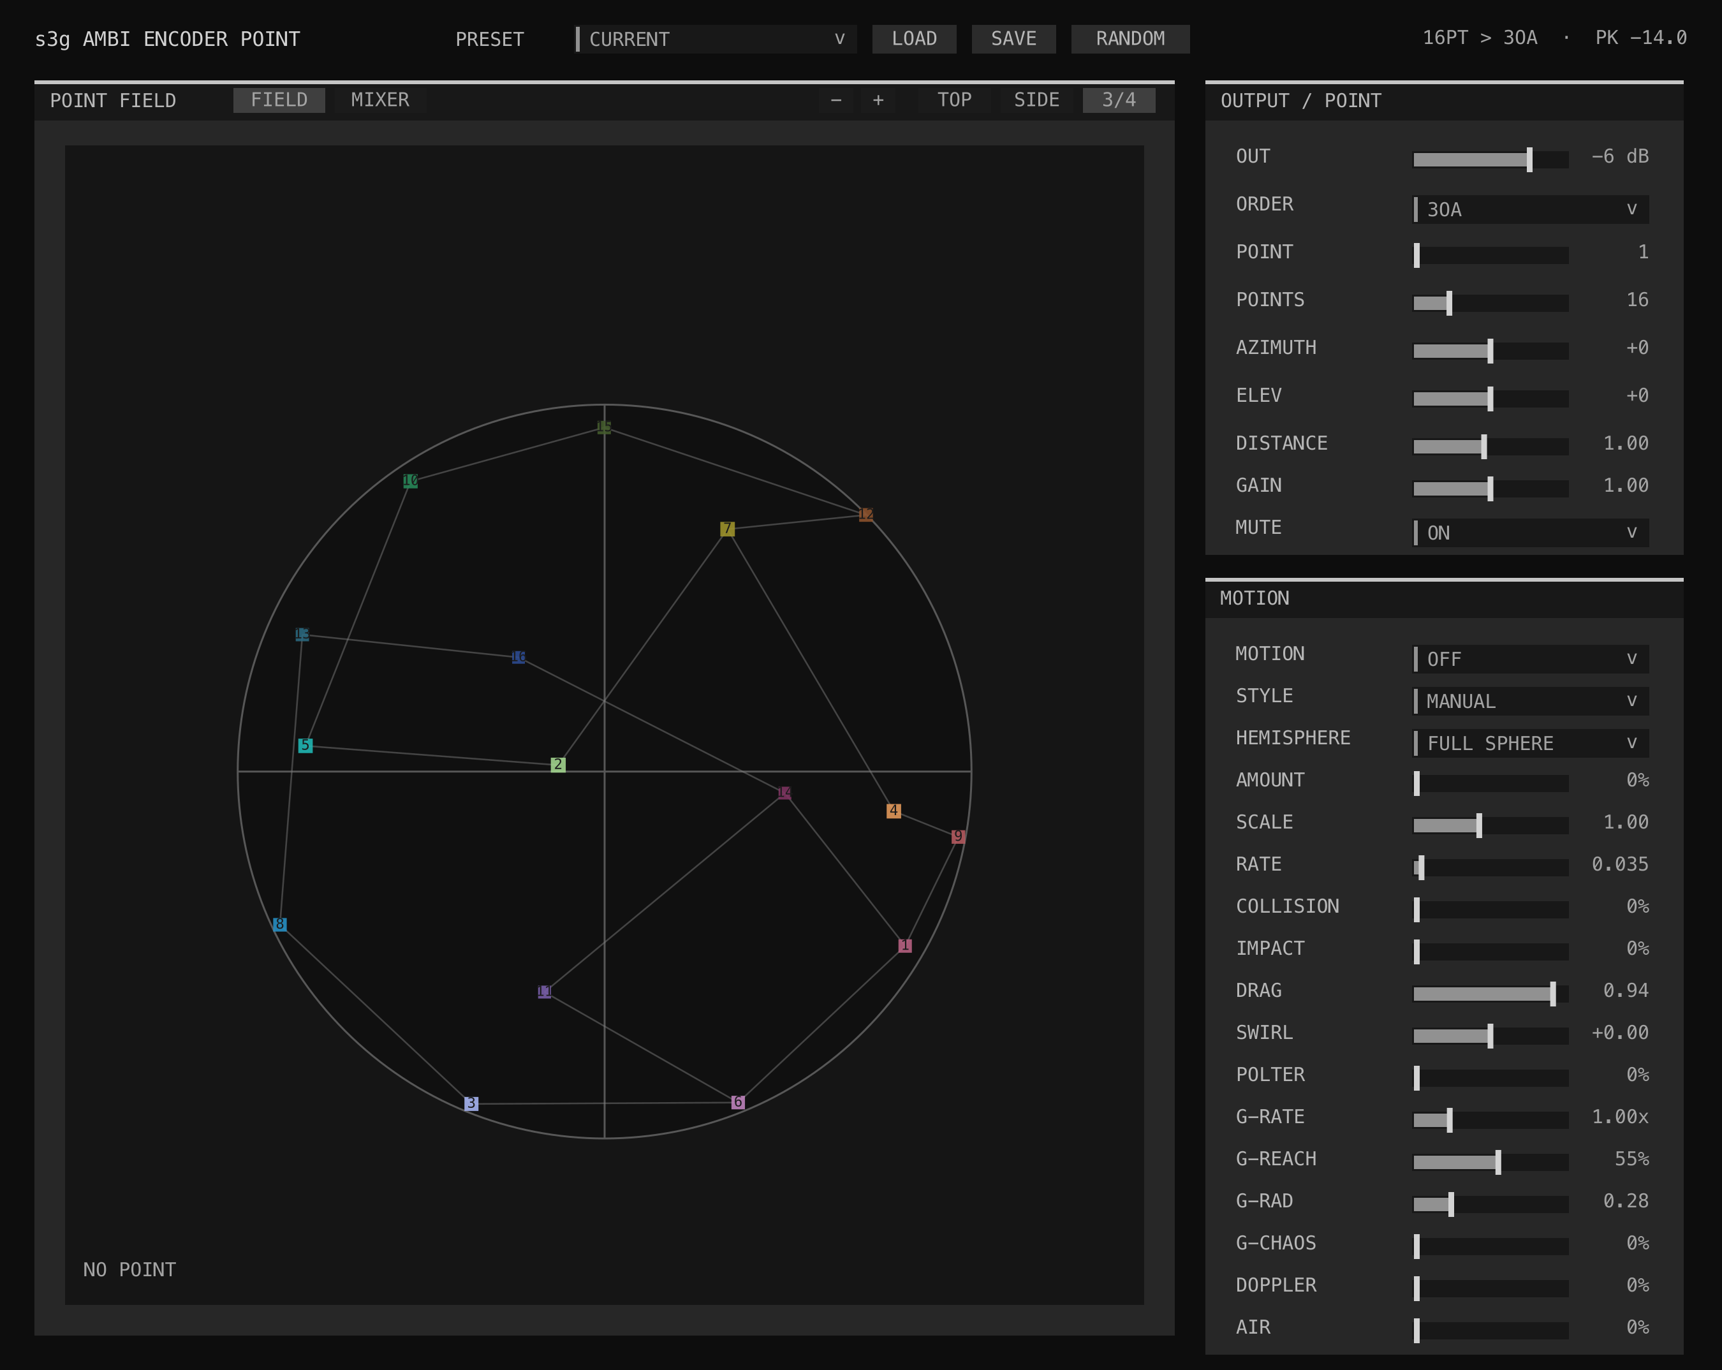
Task: Open the FIELD tab
Action: (x=279, y=100)
